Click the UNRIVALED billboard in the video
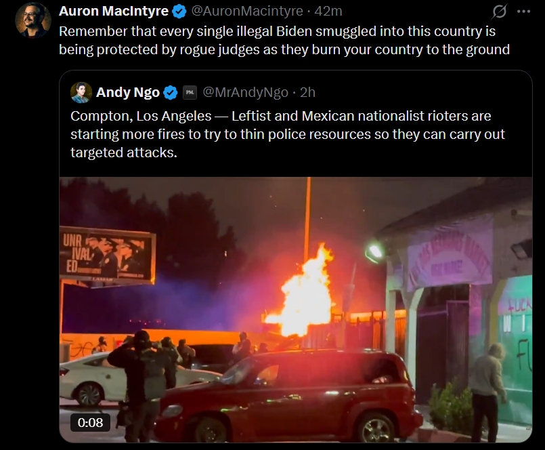This screenshot has width=545, height=450. pos(107,256)
